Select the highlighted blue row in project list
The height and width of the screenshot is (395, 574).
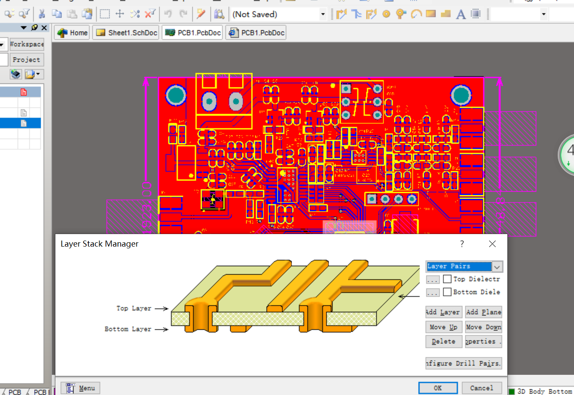point(20,123)
